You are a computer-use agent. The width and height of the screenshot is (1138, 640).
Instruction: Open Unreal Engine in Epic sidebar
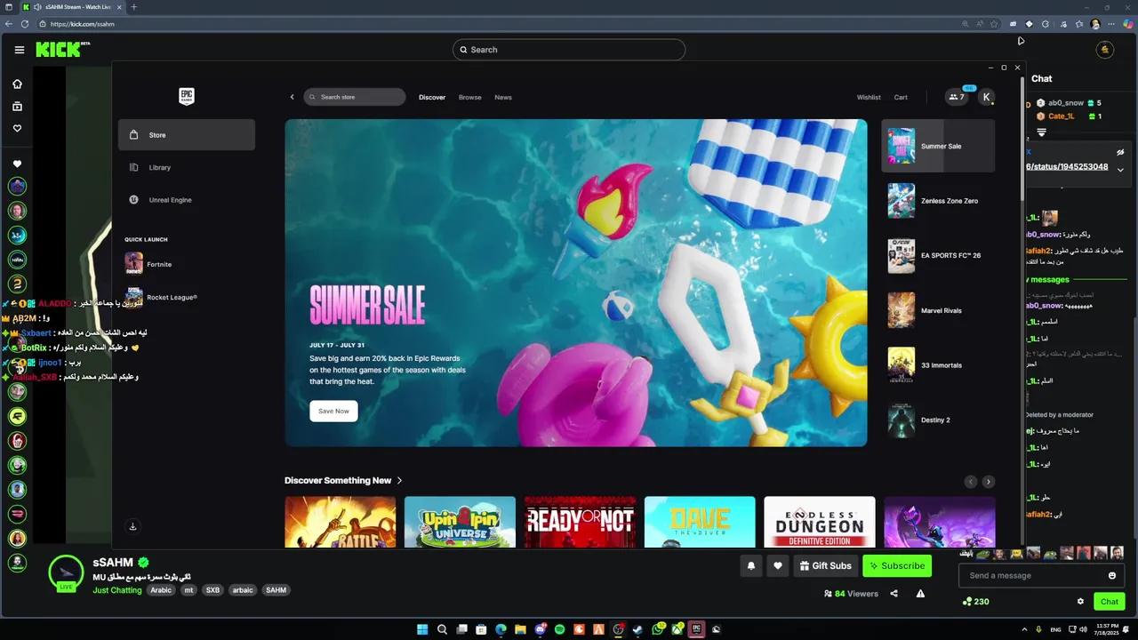187,200
